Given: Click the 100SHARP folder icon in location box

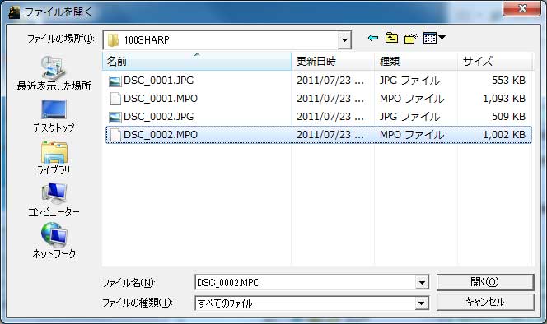Looking at the screenshot, I should (113, 40).
